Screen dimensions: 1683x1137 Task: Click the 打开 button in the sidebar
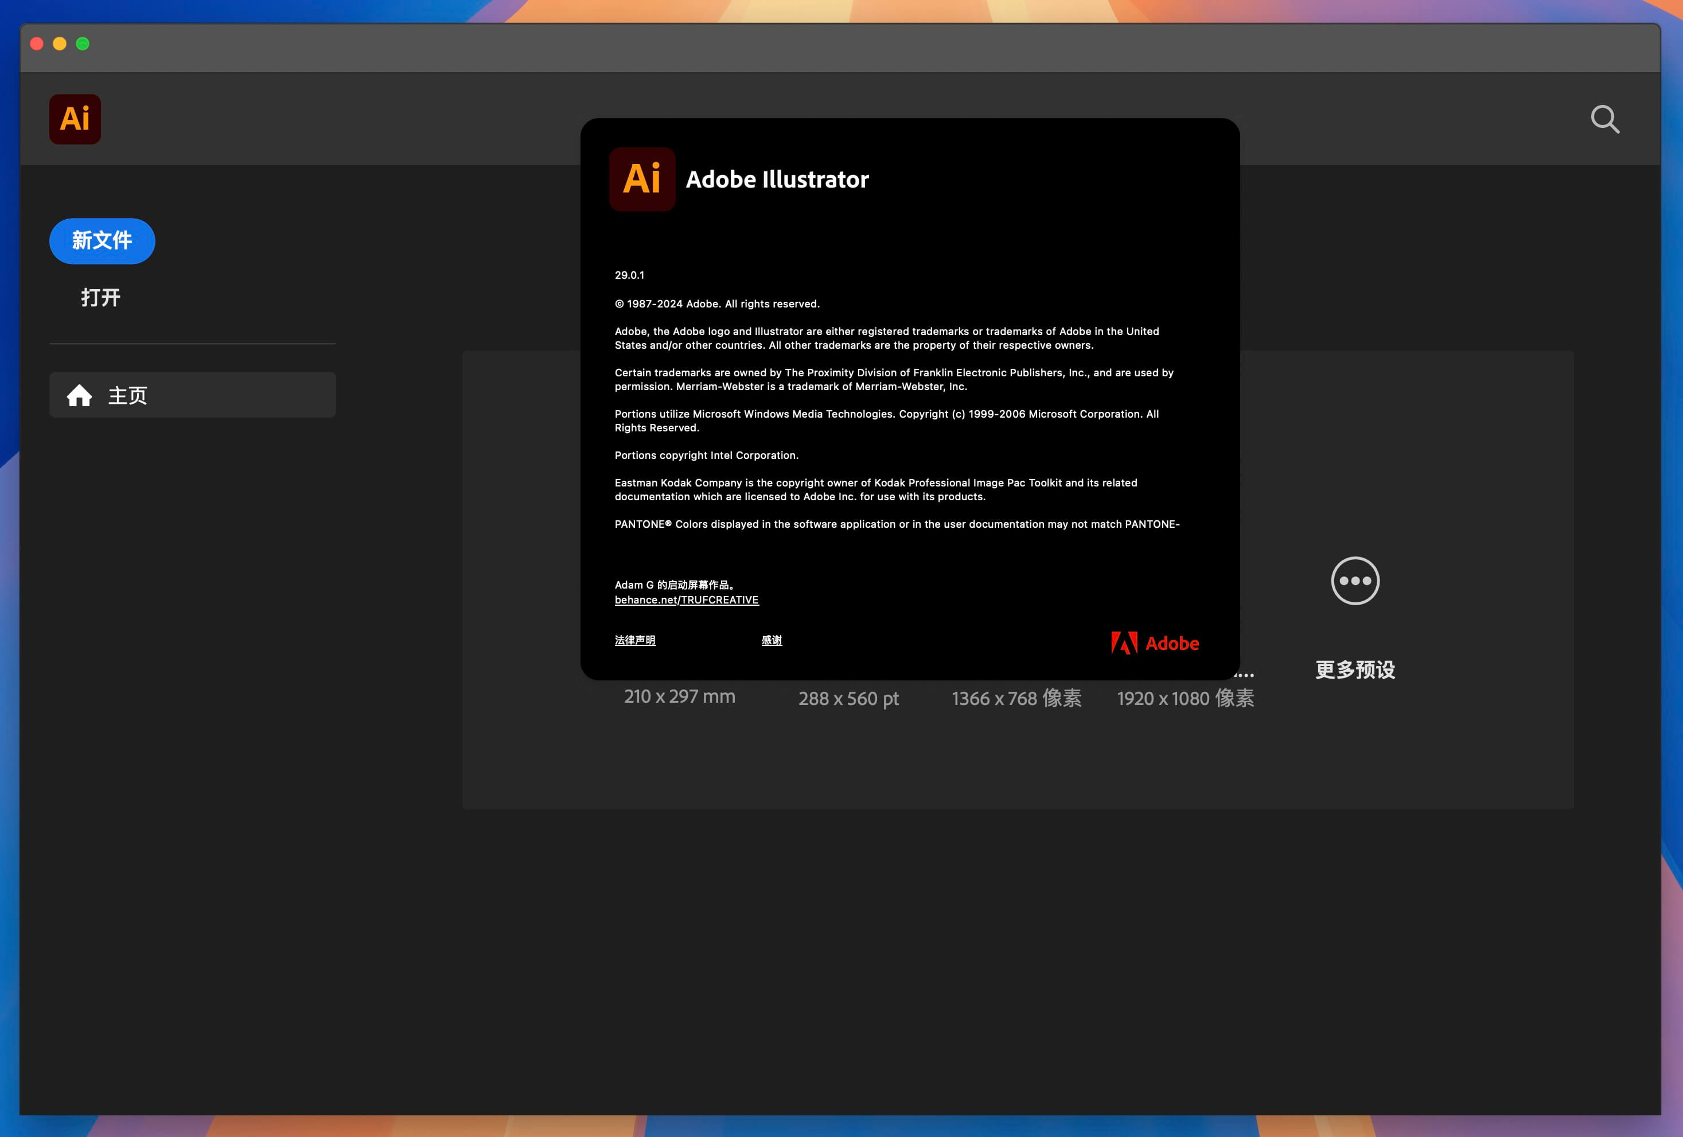point(100,298)
